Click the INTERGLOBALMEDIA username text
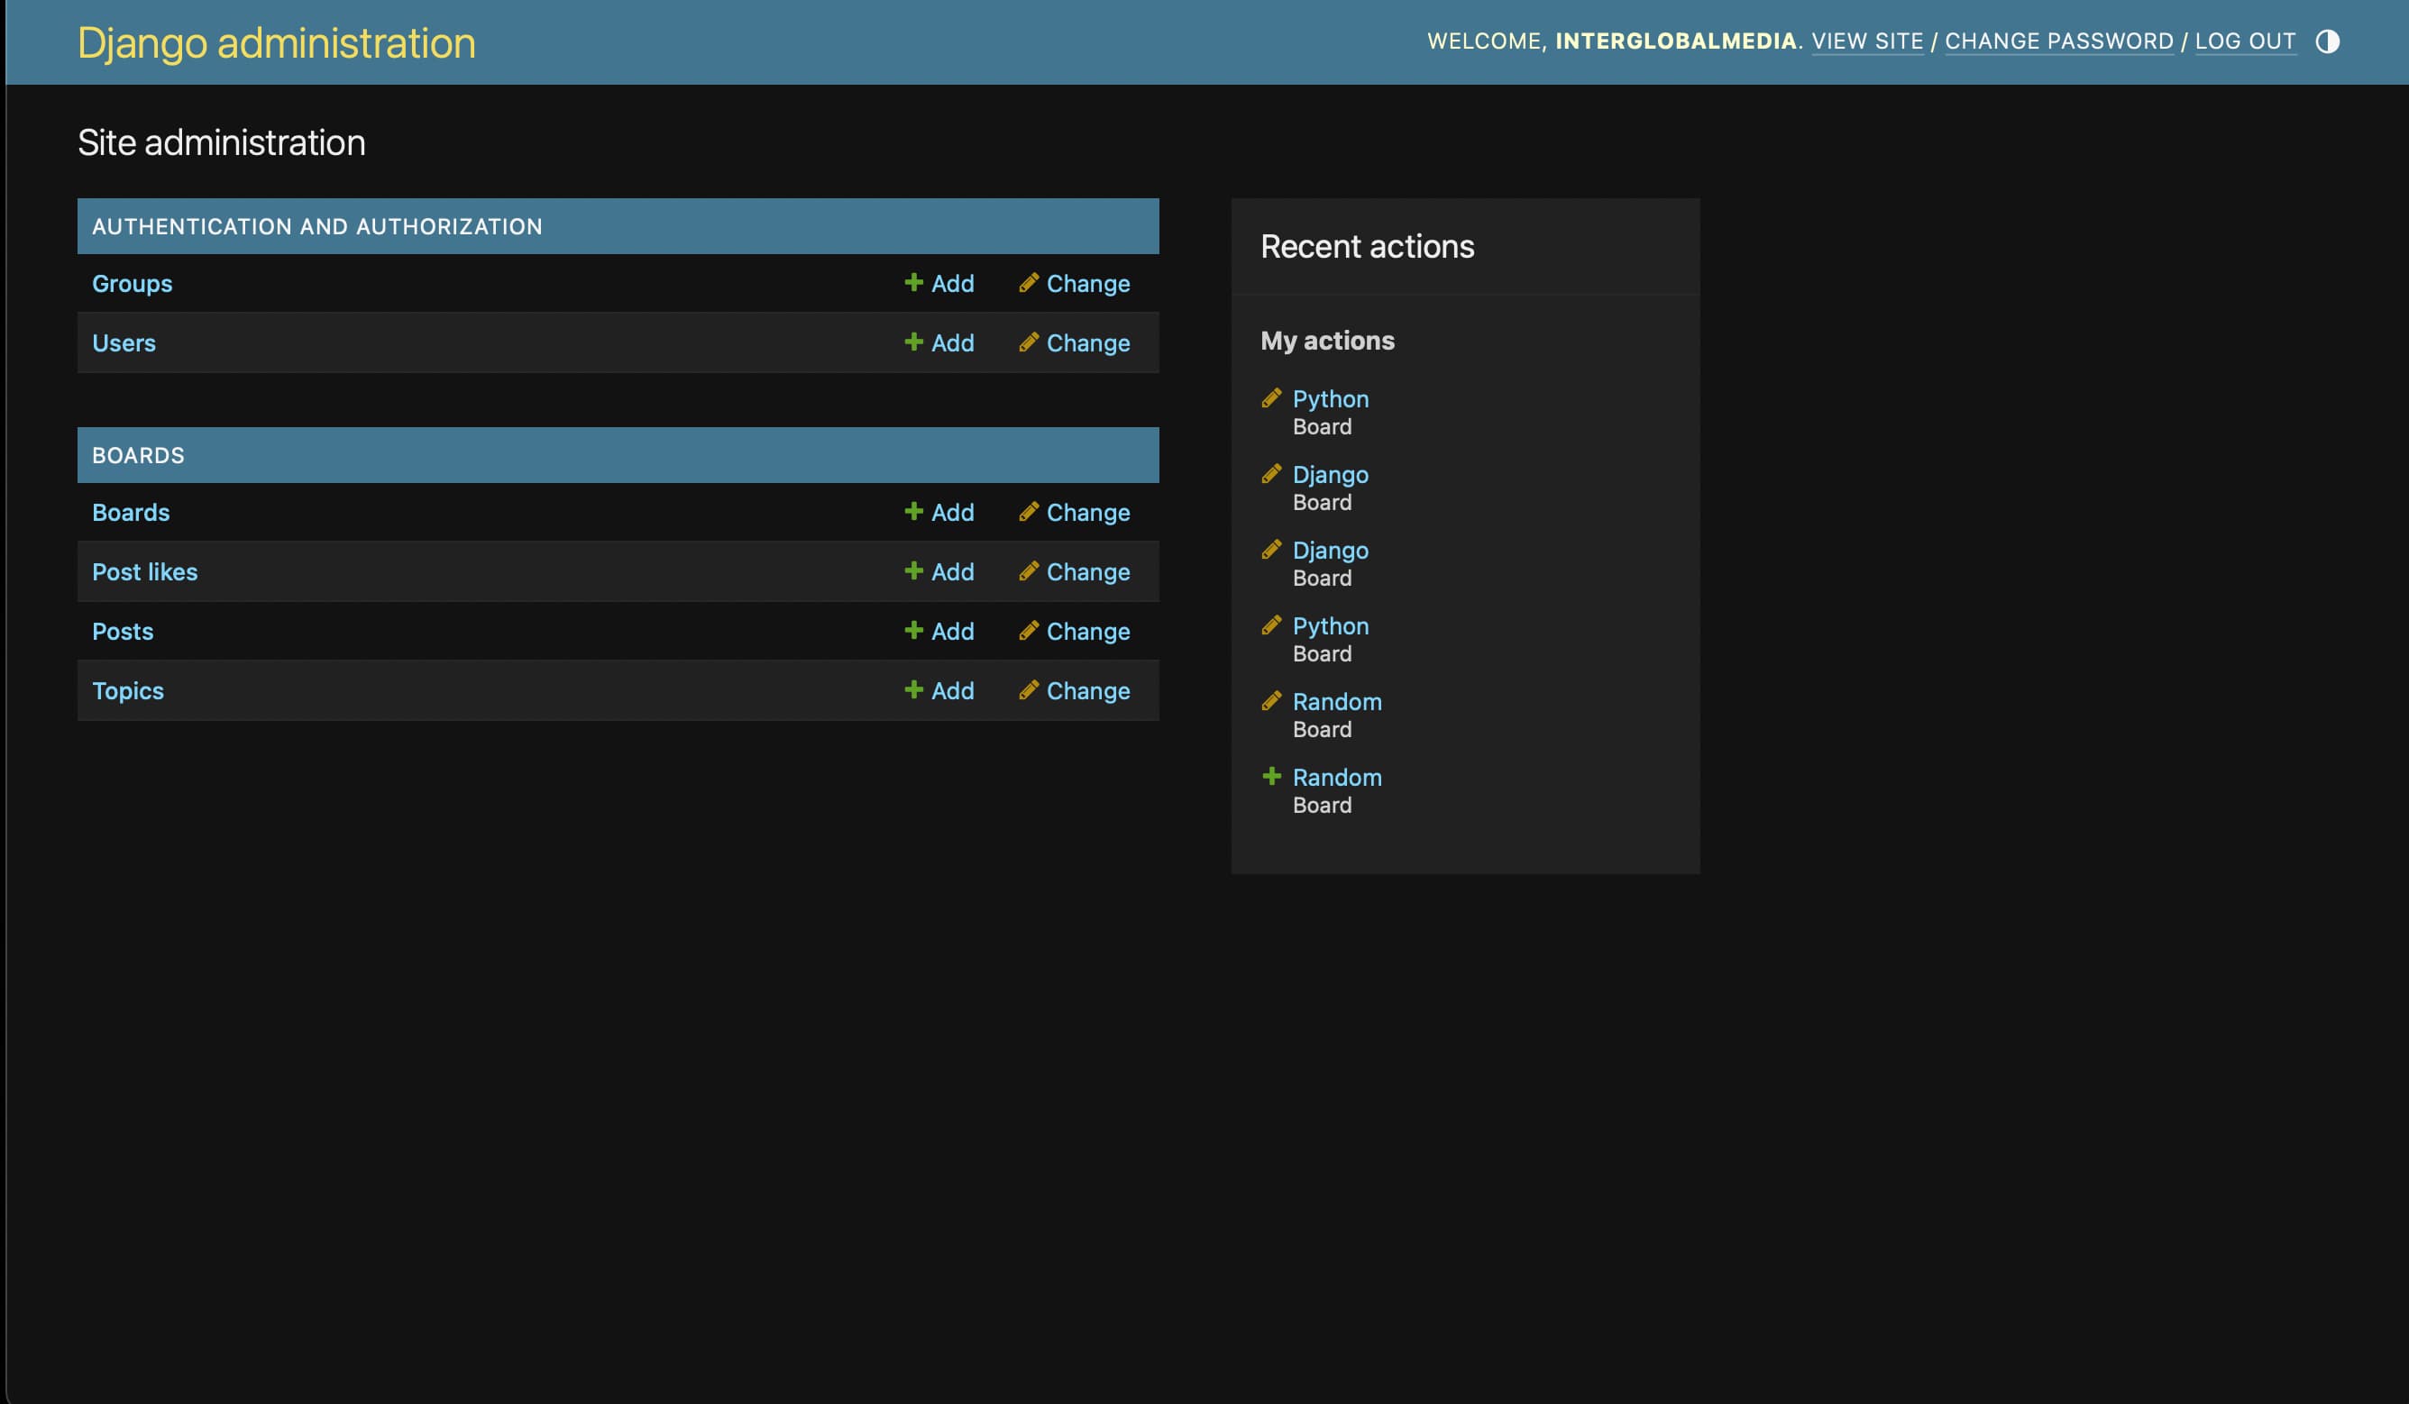The width and height of the screenshot is (2409, 1404). [x=1675, y=41]
